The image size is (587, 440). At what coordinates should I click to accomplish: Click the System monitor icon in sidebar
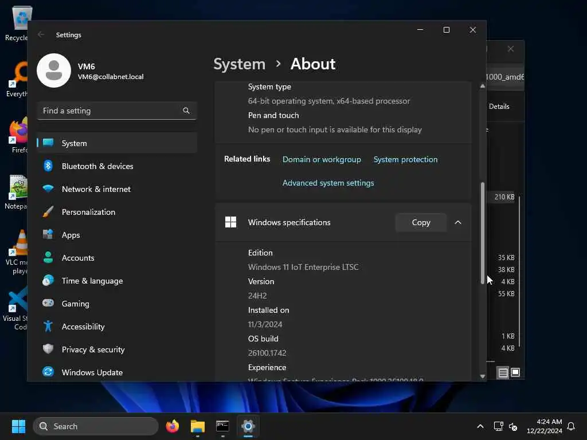(x=48, y=143)
